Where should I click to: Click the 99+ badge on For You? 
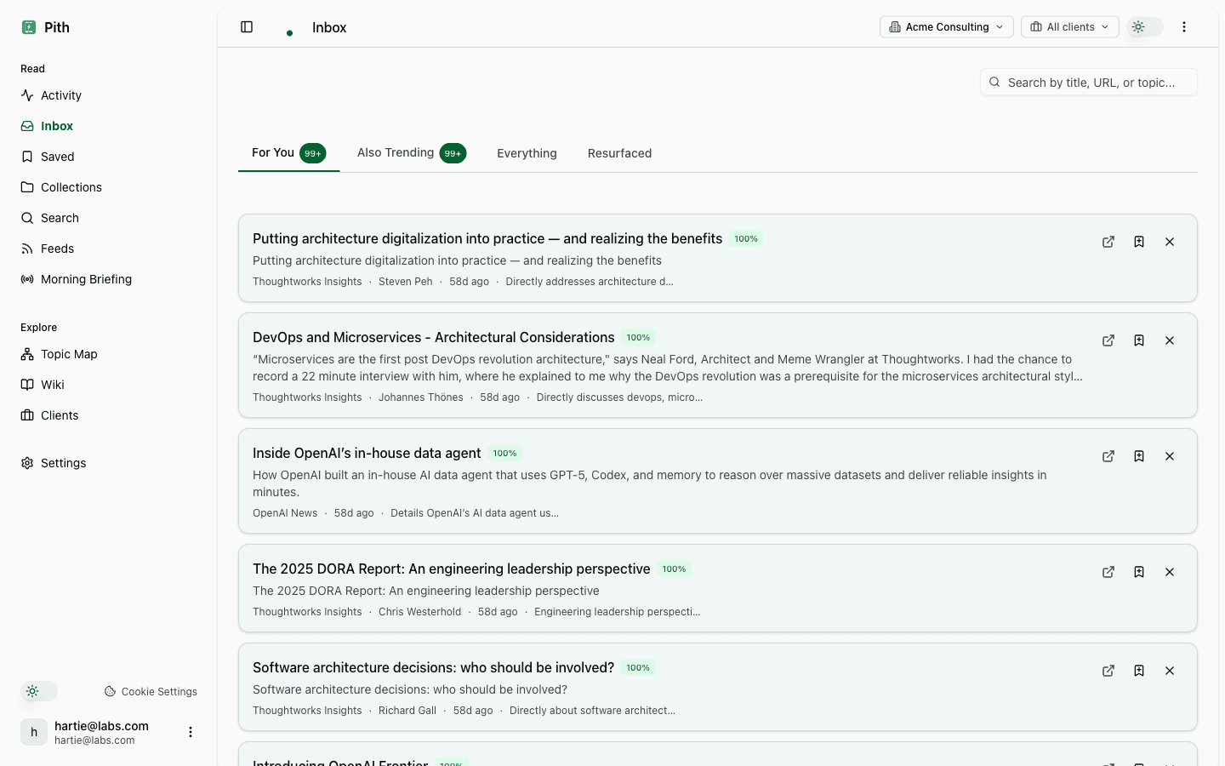click(x=313, y=153)
